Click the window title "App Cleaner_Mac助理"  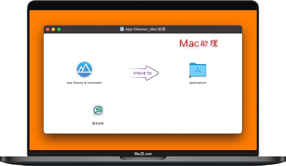(x=145, y=29)
